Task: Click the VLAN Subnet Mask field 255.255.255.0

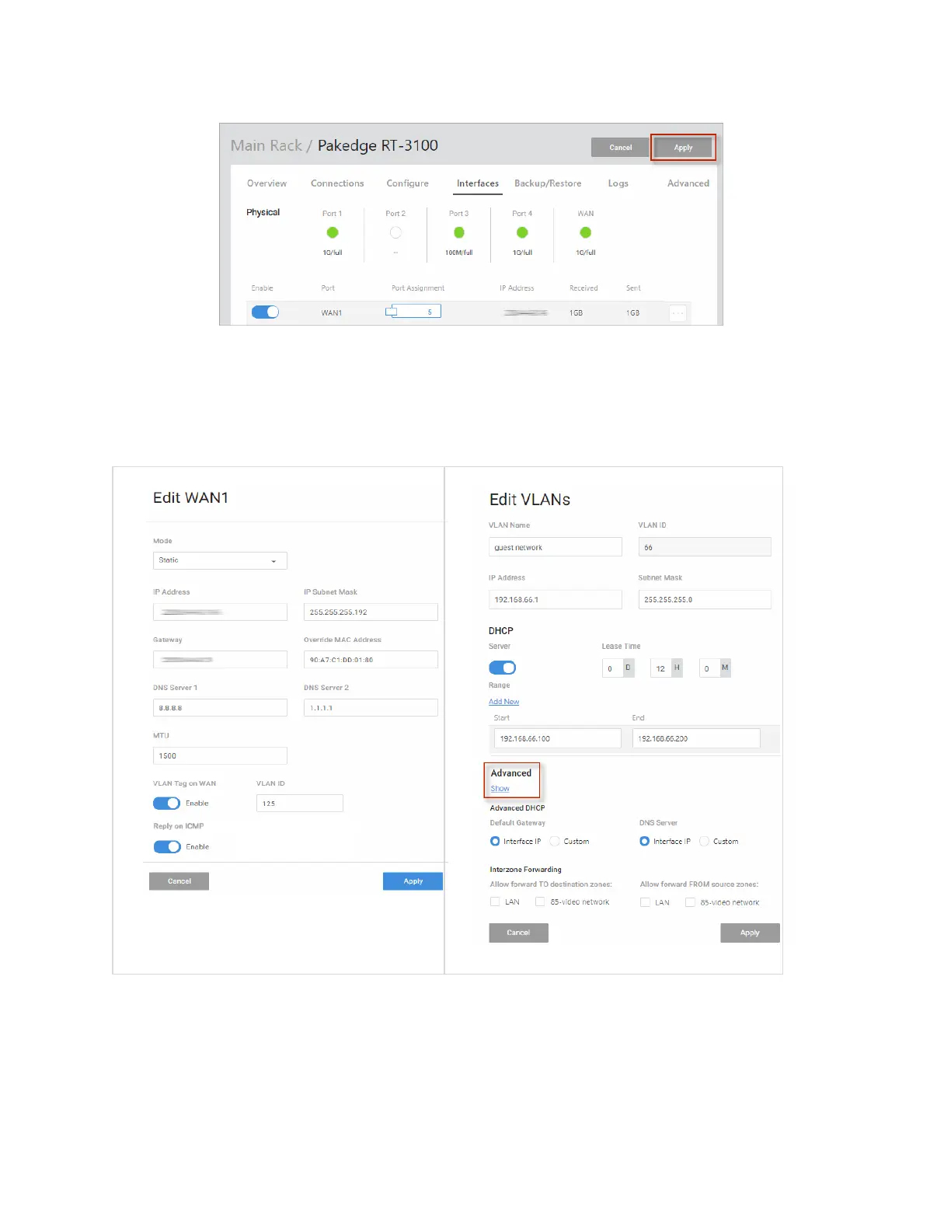Action: click(x=705, y=600)
